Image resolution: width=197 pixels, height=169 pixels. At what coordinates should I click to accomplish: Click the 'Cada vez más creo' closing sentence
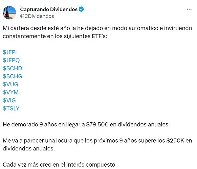tap(60, 165)
